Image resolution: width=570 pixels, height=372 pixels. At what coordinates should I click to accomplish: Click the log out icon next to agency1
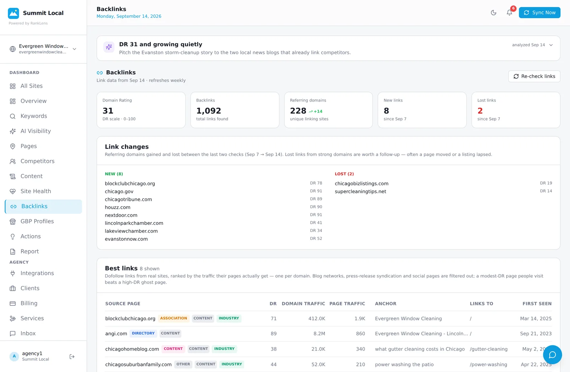click(x=72, y=356)
